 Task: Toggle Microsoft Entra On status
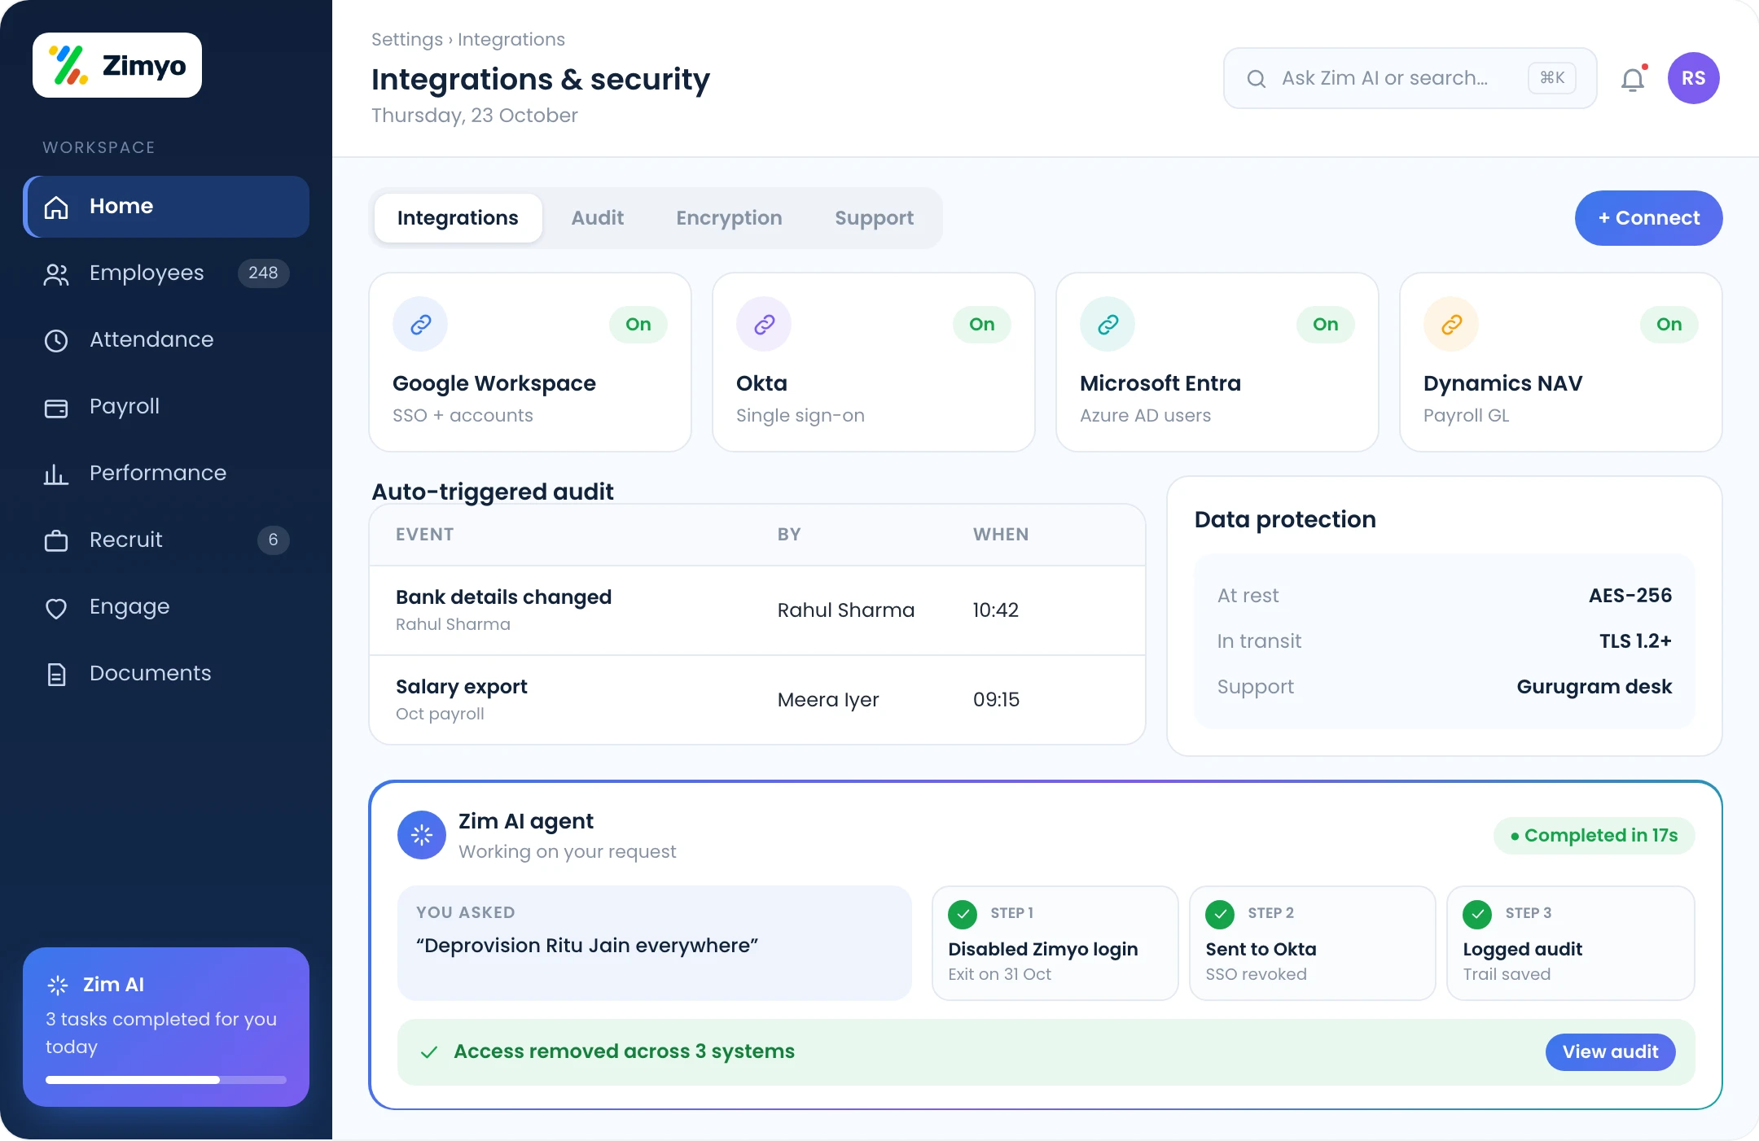[x=1326, y=324]
